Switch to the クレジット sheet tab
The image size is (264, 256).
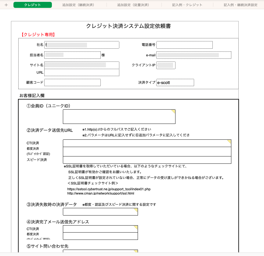pyautogui.click(x=33, y=5)
